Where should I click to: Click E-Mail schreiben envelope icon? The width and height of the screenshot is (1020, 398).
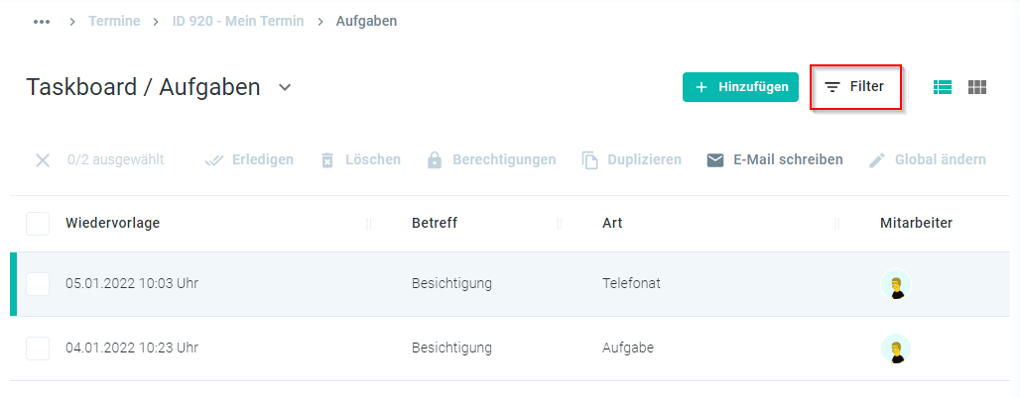click(715, 159)
